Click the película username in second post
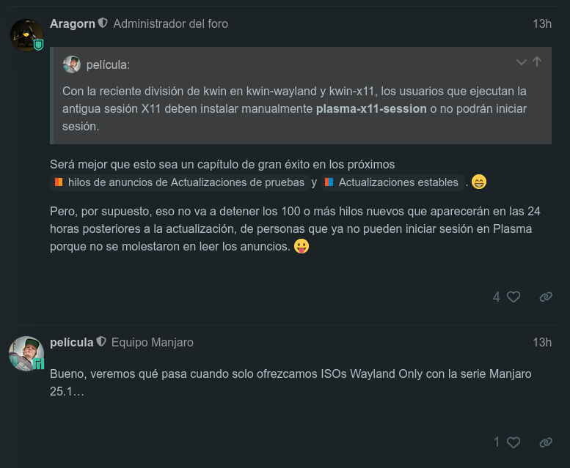Viewport: 570px width, 468px height. 72,342
